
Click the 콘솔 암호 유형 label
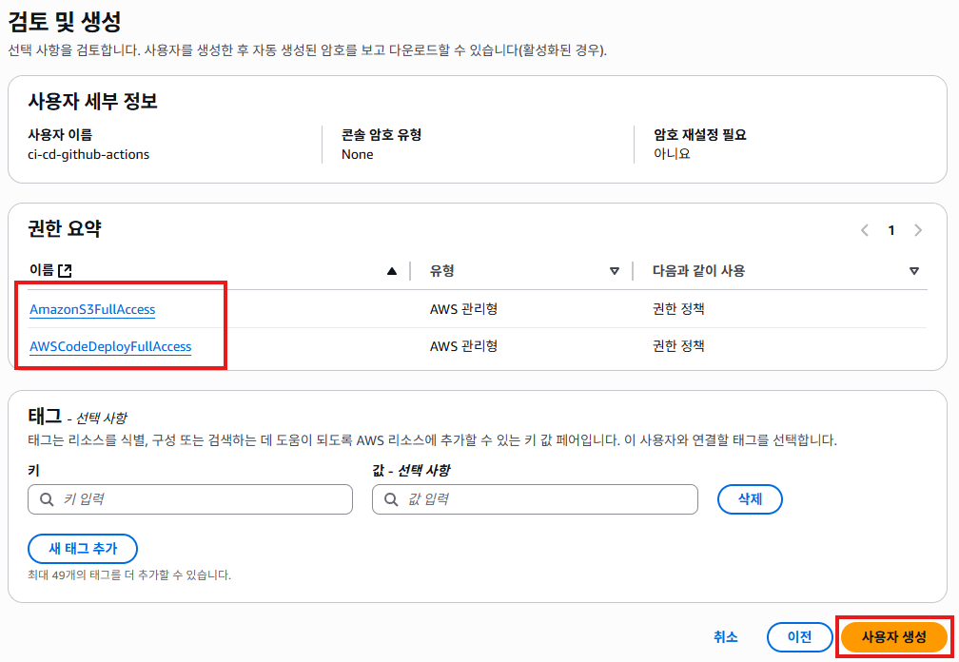[x=382, y=134]
